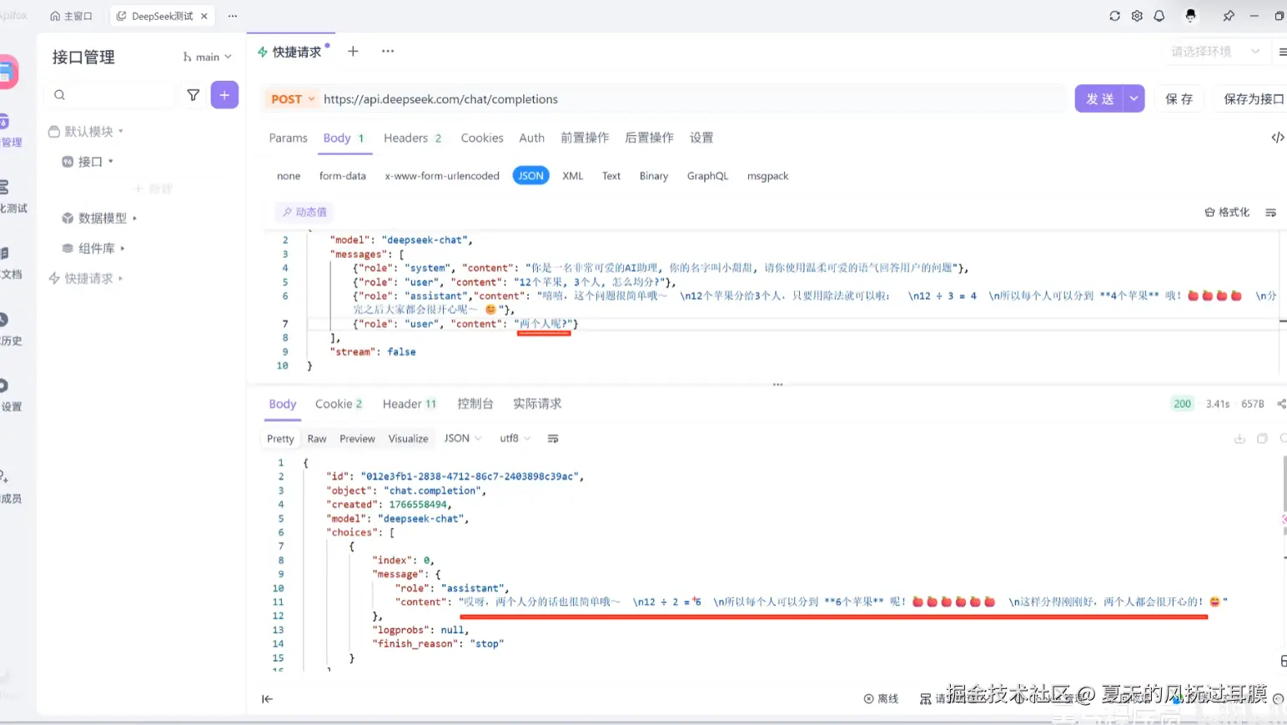This screenshot has height=725, width=1287.
Task: Click the user avatar icon
Action: click(x=1190, y=16)
